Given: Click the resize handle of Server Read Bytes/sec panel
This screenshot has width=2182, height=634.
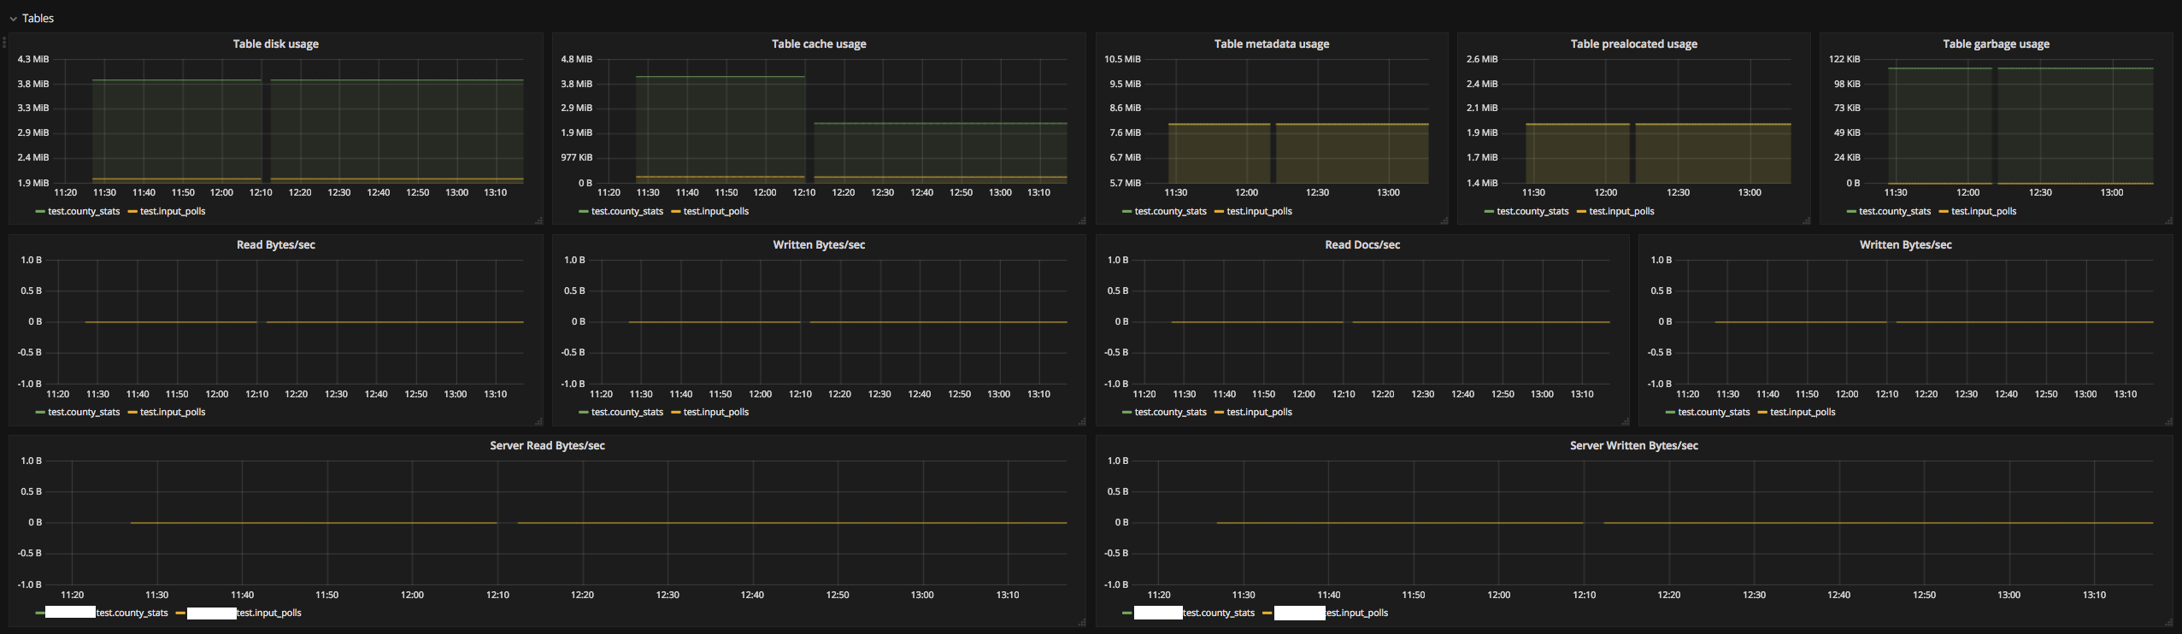Looking at the screenshot, I should click(1081, 622).
